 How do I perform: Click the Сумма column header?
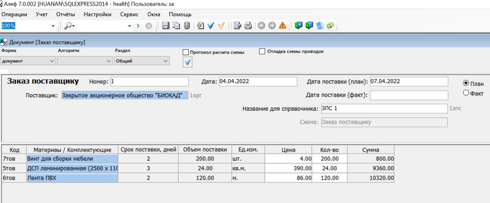pos(370,150)
